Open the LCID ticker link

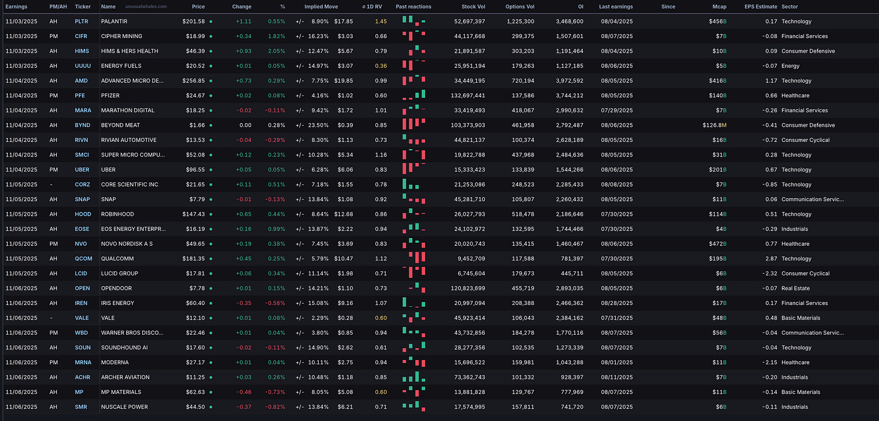(82, 274)
